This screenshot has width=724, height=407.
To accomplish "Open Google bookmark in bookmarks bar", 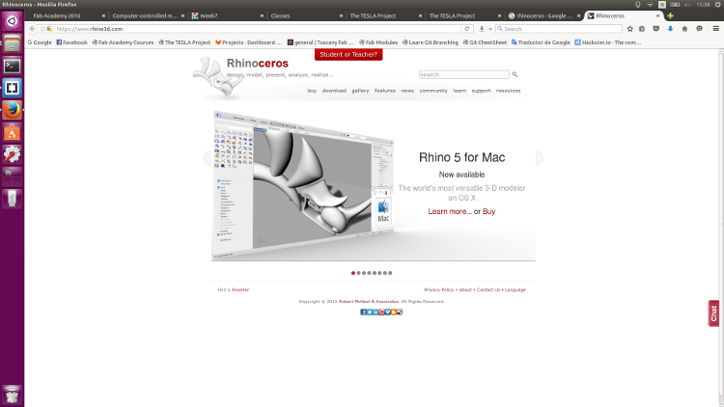I will click(40, 42).
